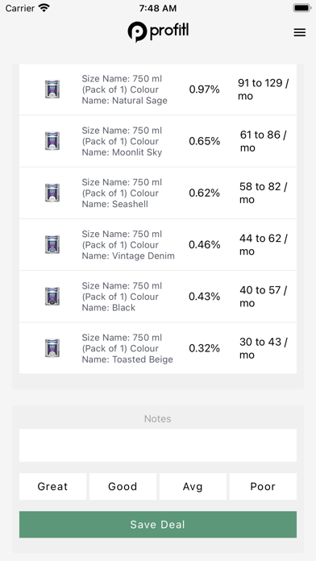Open Seashell paint can thumbnail
Screen dimensions: 316x561
point(52,193)
